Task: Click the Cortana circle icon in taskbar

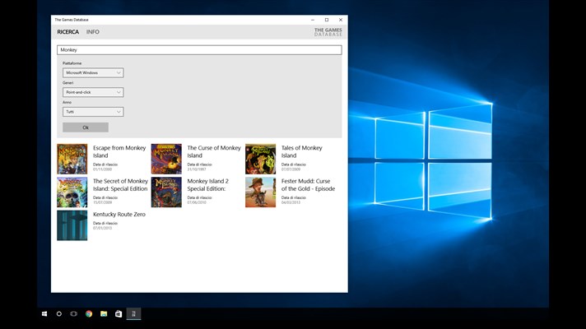Action: pyautogui.click(x=59, y=313)
